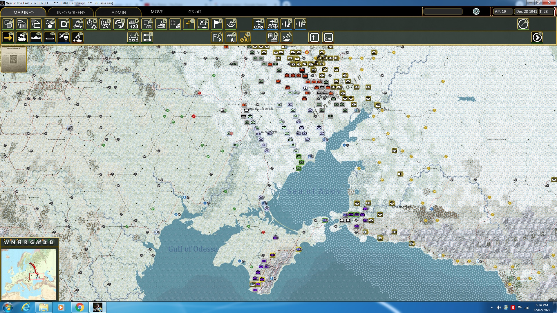Viewport: 557px width, 313px height.
Task: Toggle hex grid overlay icon (E)
Action: [50, 24]
